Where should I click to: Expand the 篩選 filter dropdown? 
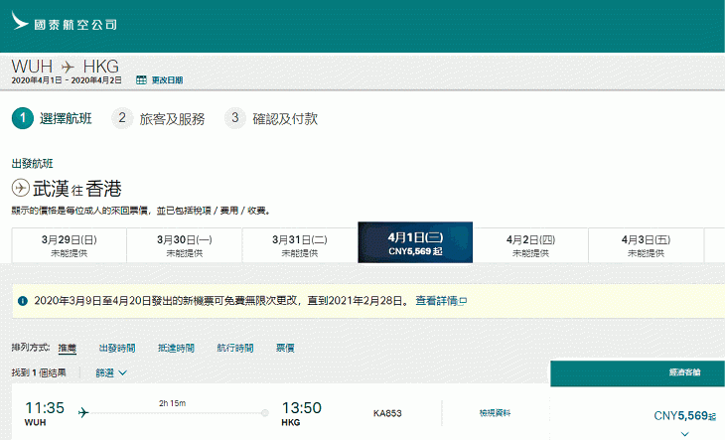click(x=111, y=373)
